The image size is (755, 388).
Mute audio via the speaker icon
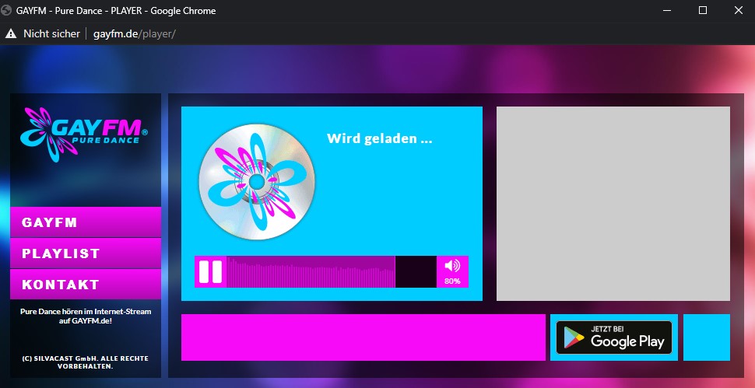click(x=452, y=266)
